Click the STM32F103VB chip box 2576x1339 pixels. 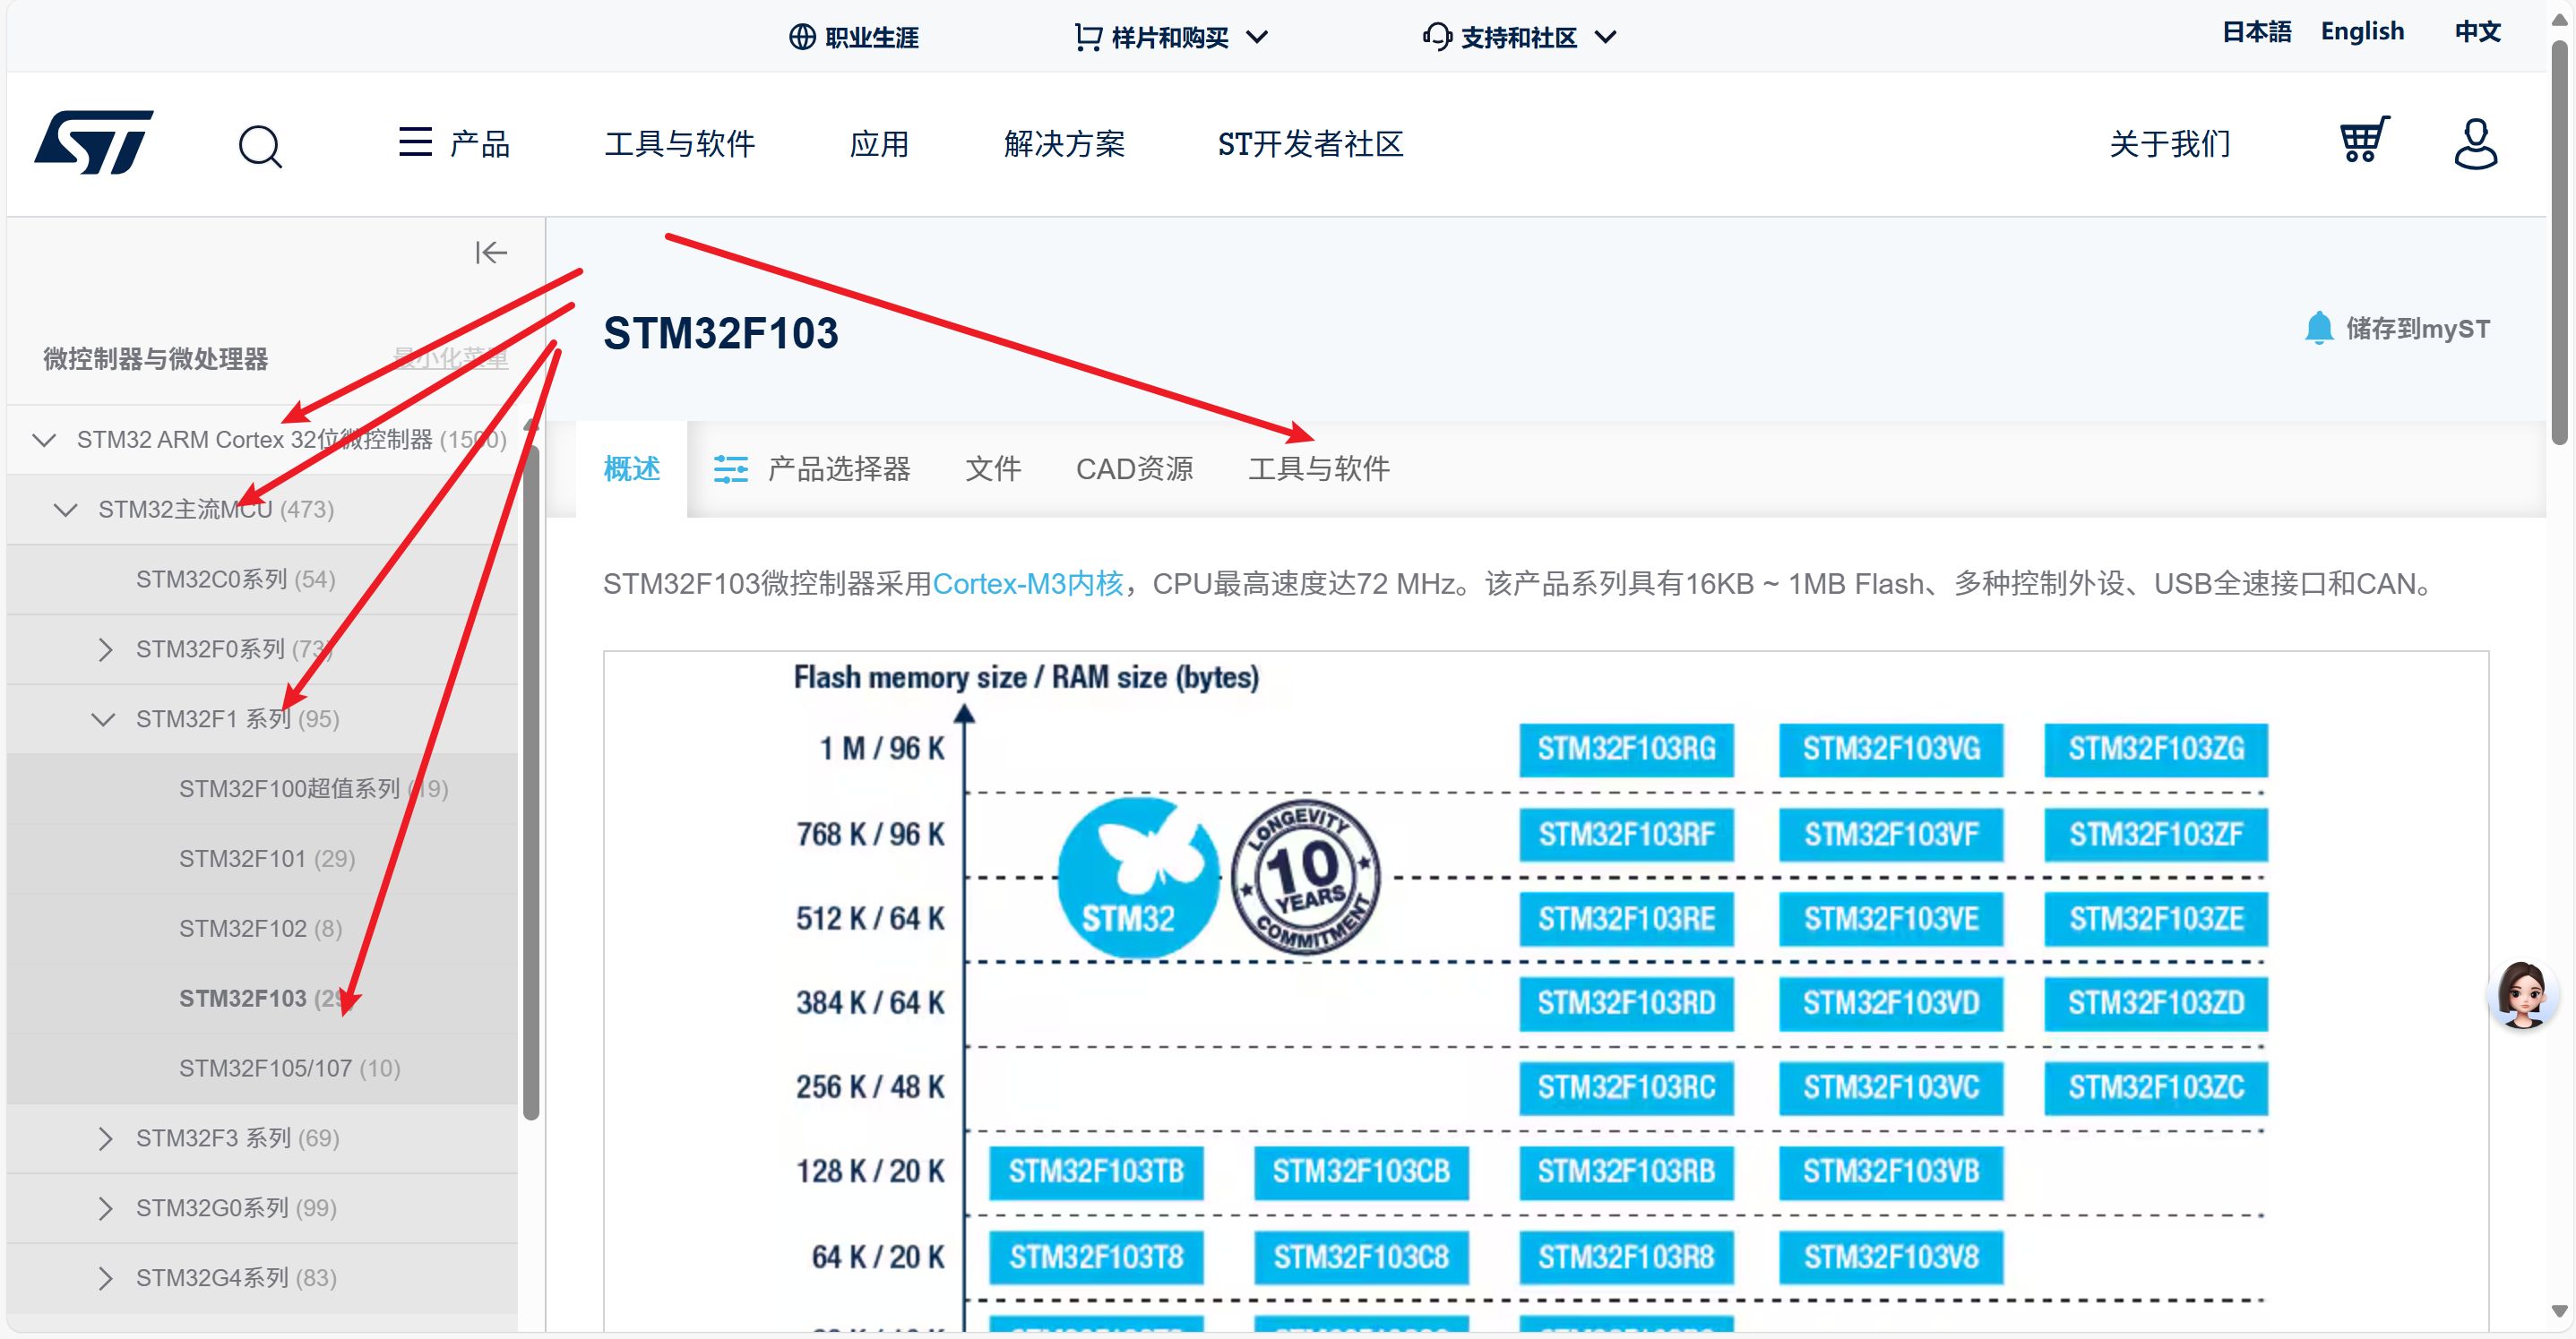1891,1172
